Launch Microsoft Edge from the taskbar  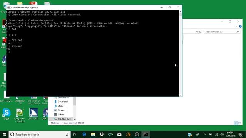[84, 135]
